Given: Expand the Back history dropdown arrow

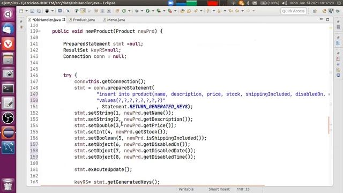Looking at the screenshot, I should coord(242,11).
